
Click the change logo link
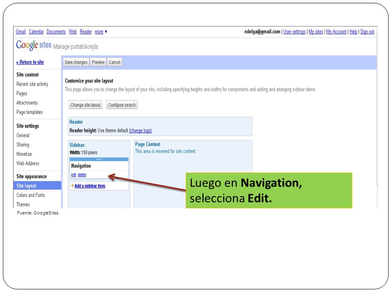141,130
